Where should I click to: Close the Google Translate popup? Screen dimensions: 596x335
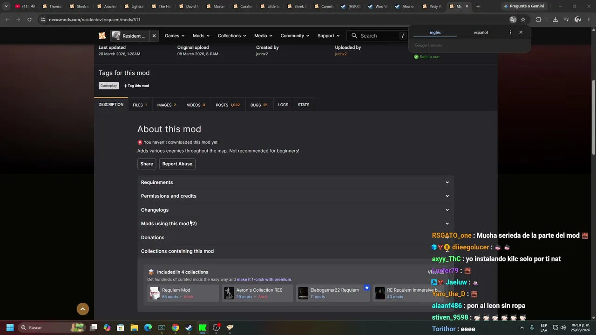[521, 33]
